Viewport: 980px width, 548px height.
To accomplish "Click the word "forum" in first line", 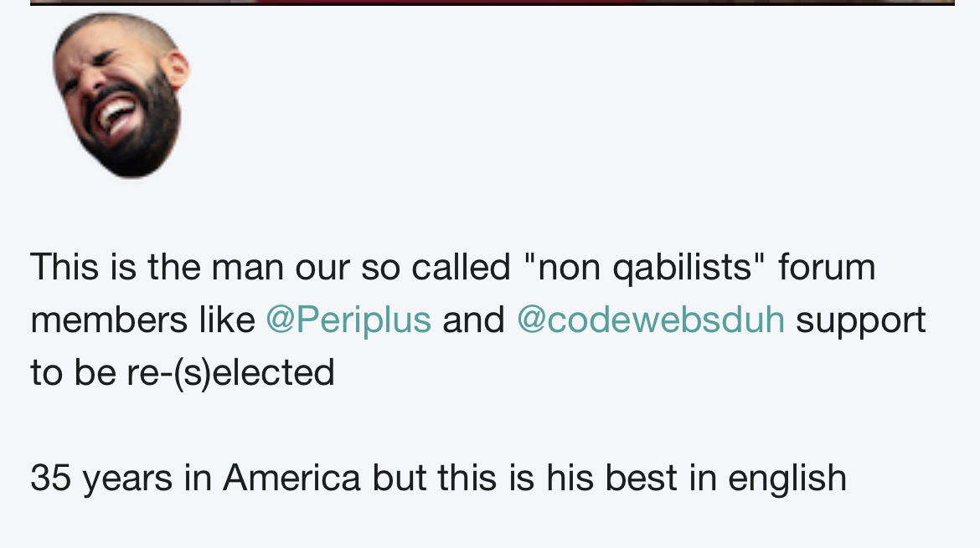I will coord(826,267).
